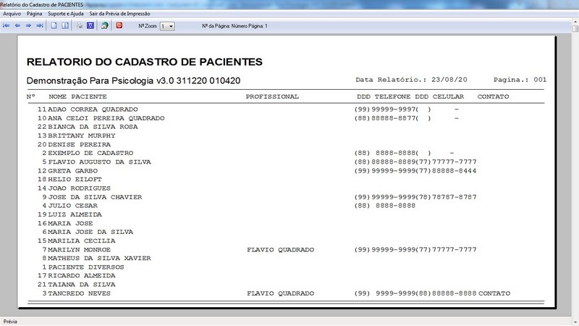Click the Prévia status bar label
The image size is (579, 326).
click(x=10, y=322)
